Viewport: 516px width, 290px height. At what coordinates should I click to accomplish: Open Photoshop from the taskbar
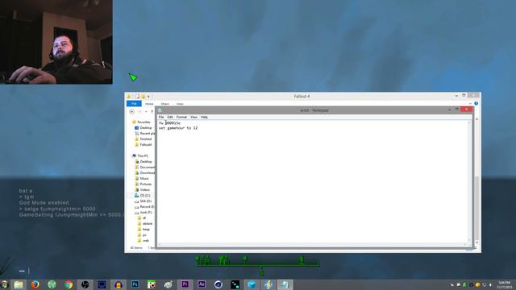135,284
